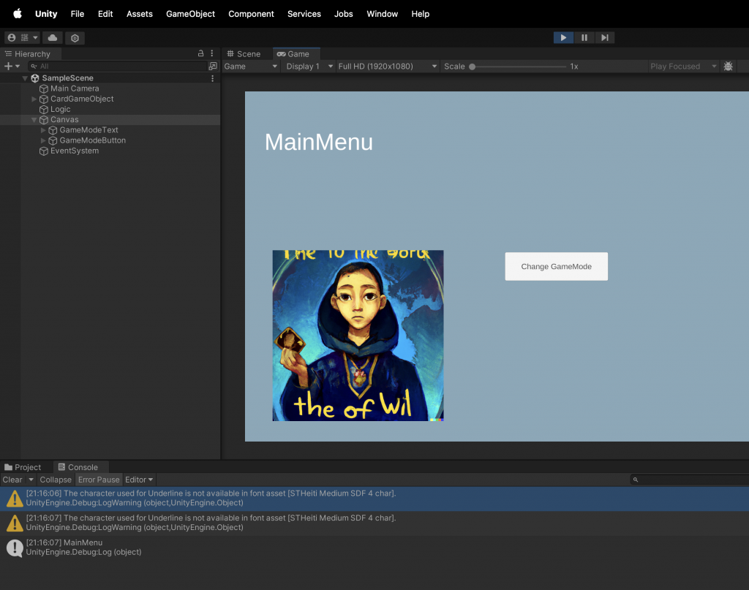Screen dimensions: 749x590
Task: Select Main Camera in the Hierarchy
Action: pyautogui.click(x=75, y=88)
